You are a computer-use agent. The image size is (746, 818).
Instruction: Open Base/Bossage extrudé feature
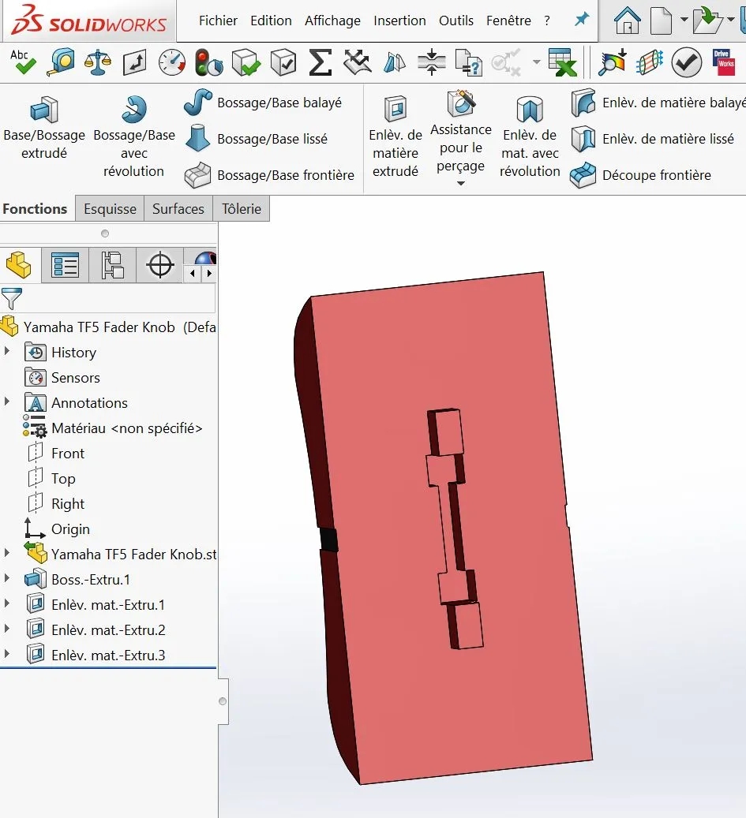coord(44,129)
